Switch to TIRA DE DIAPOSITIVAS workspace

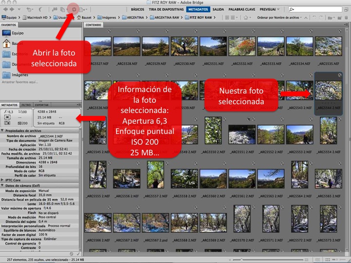[x=166, y=9]
